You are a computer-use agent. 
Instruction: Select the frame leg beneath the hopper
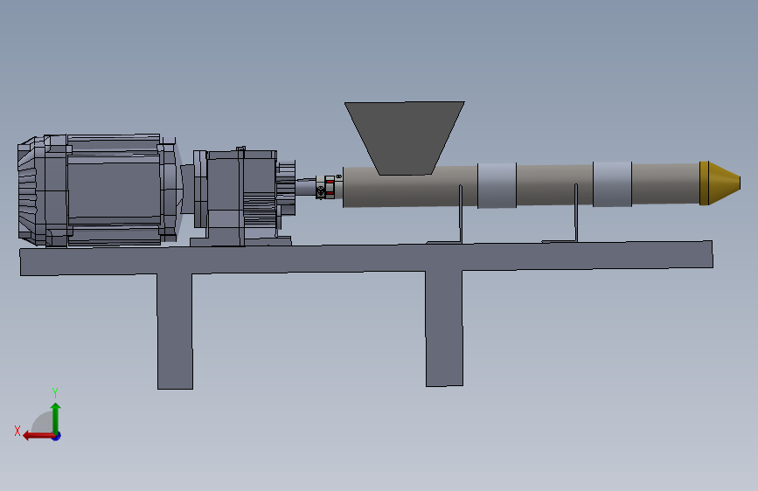point(444,328)
